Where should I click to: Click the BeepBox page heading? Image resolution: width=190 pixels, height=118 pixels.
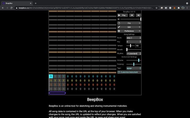95,100
